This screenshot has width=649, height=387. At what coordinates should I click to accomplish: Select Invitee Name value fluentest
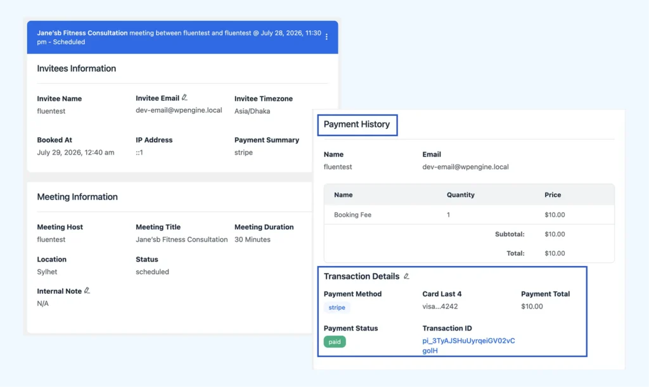point(51,111)
